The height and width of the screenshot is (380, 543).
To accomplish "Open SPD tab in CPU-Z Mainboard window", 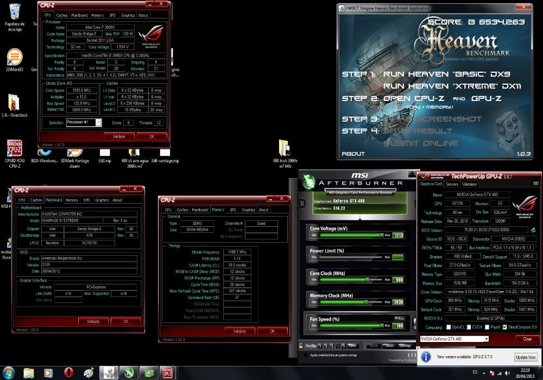I will (x=86, y=200).
